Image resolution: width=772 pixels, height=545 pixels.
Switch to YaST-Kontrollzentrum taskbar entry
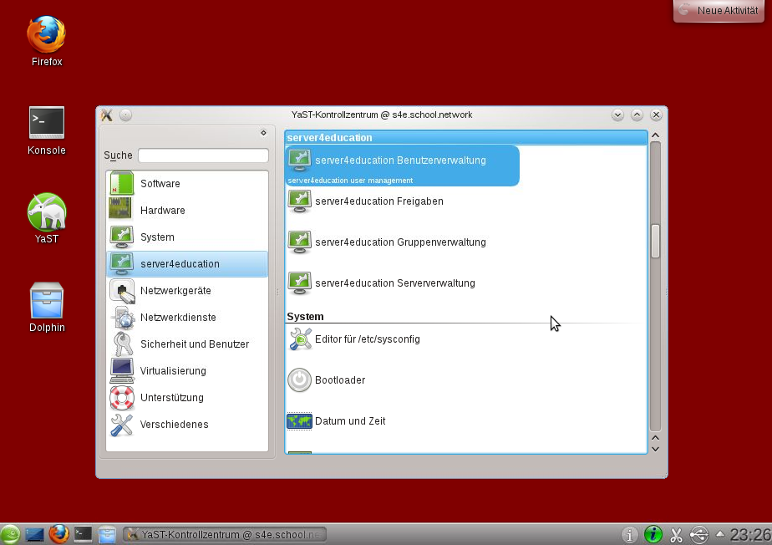(225, 534)
